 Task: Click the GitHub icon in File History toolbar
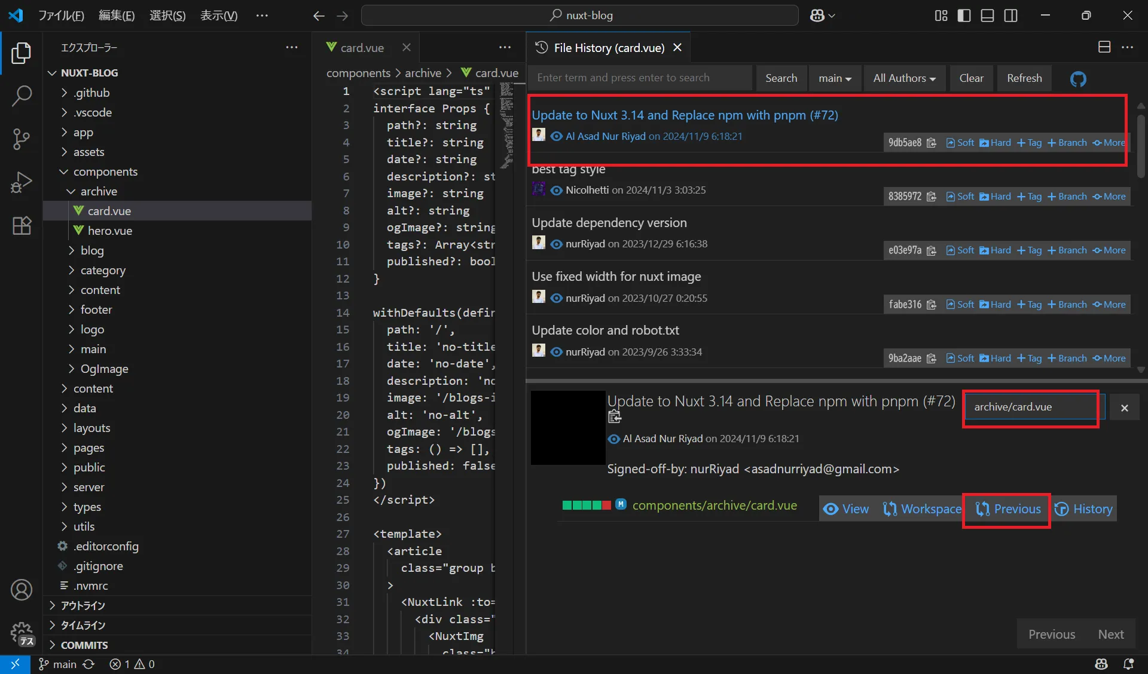click(x=1078, y=78)
